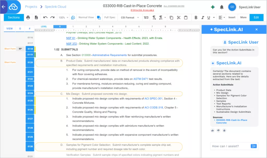Apply italic formatting
267x158 pixels.
pos(203,17)
